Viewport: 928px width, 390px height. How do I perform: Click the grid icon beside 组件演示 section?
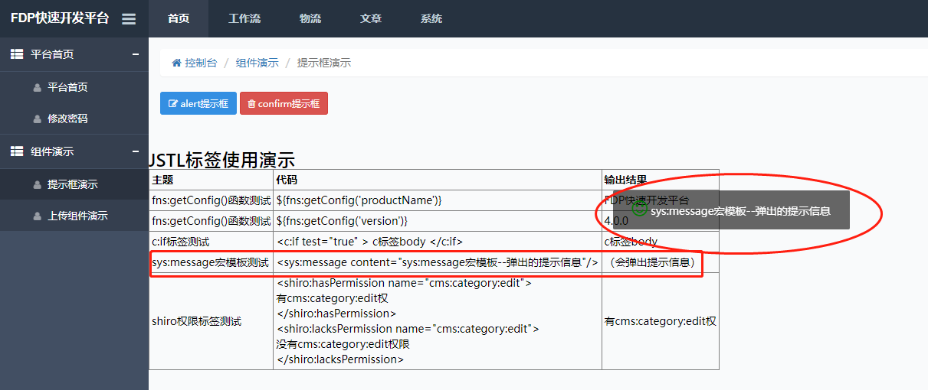pos(17,151)
